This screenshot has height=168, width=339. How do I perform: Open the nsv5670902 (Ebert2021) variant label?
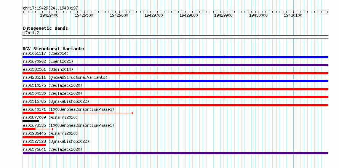(x=48, y=61)
